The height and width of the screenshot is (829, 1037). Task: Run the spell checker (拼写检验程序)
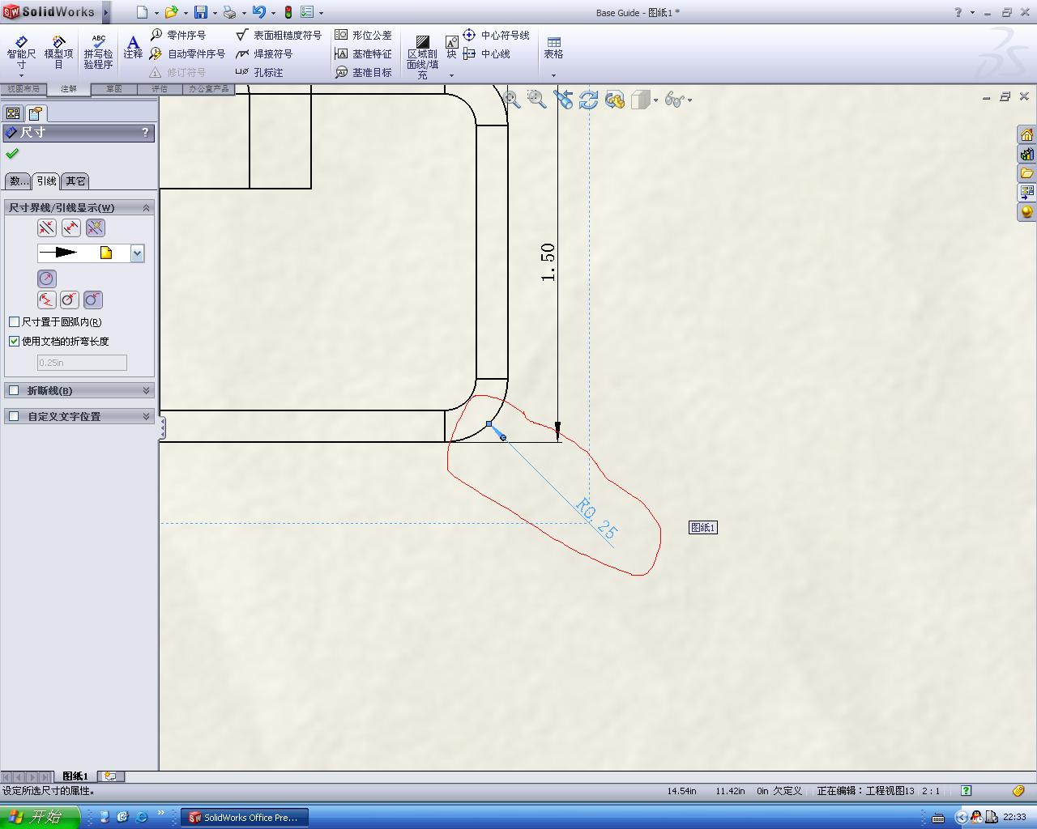(x=98, y=53)
